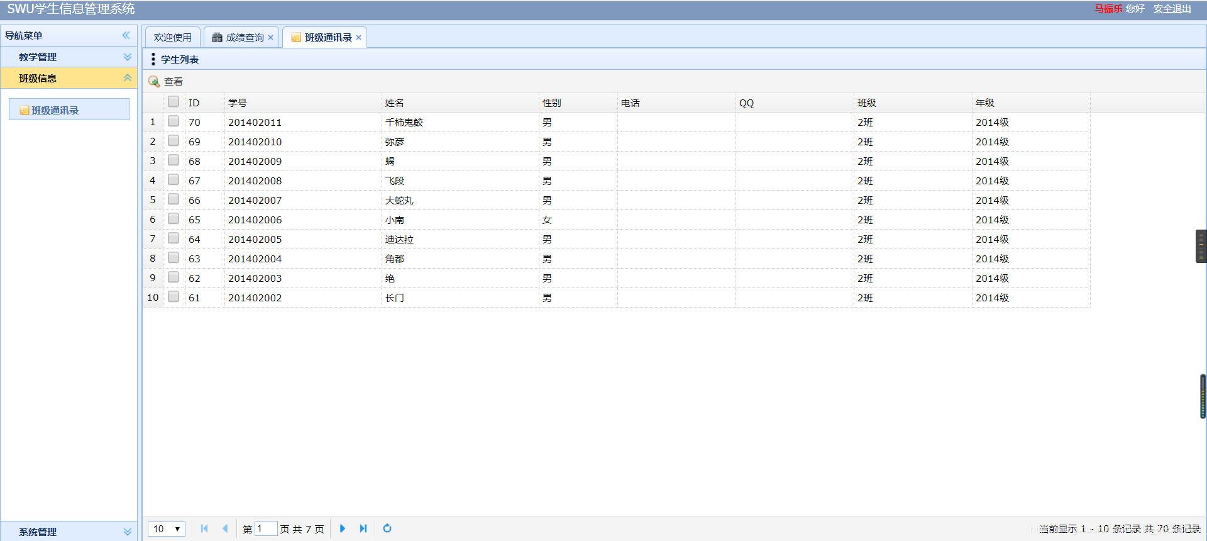Image resolution: width=1207 pixels, height=541 pixels.
Task: Click the 查看 magnifier icon
Action: [x=154, y=81]
